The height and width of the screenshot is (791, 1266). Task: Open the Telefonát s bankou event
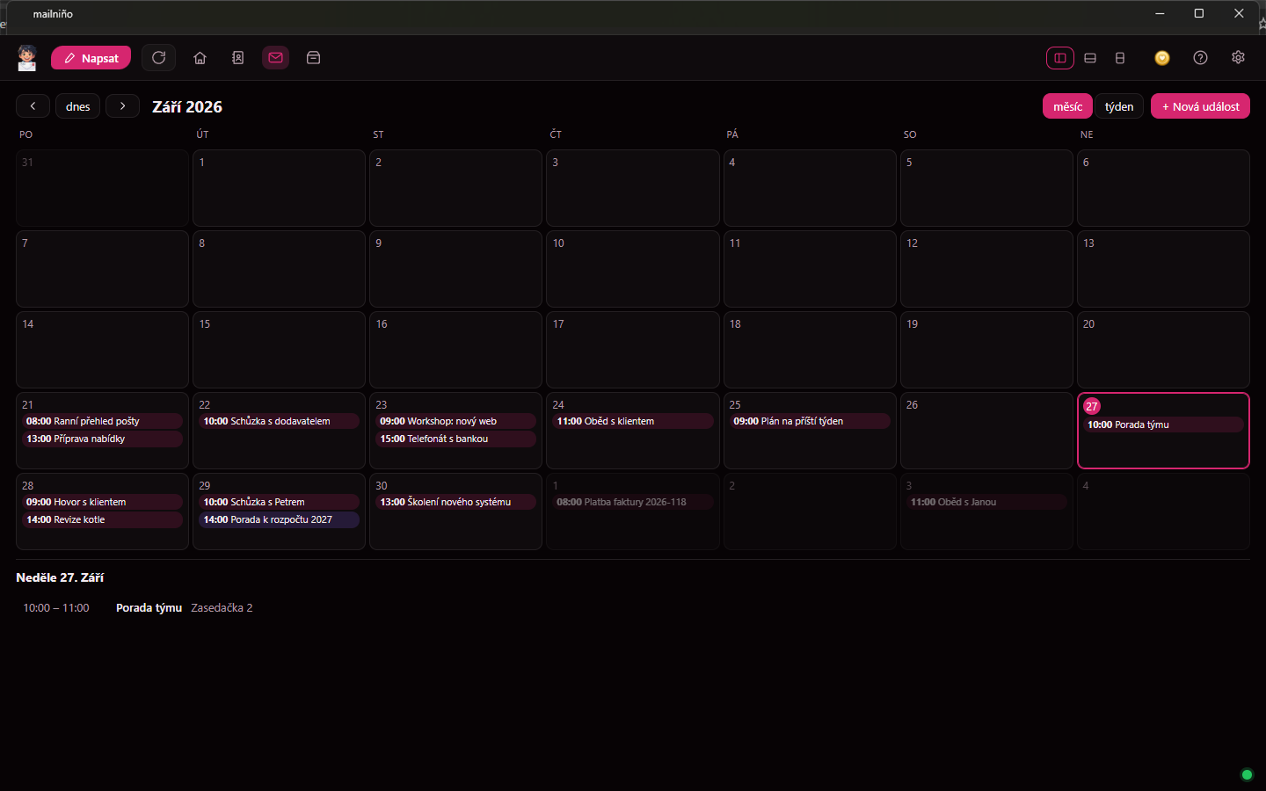[455, 439]
